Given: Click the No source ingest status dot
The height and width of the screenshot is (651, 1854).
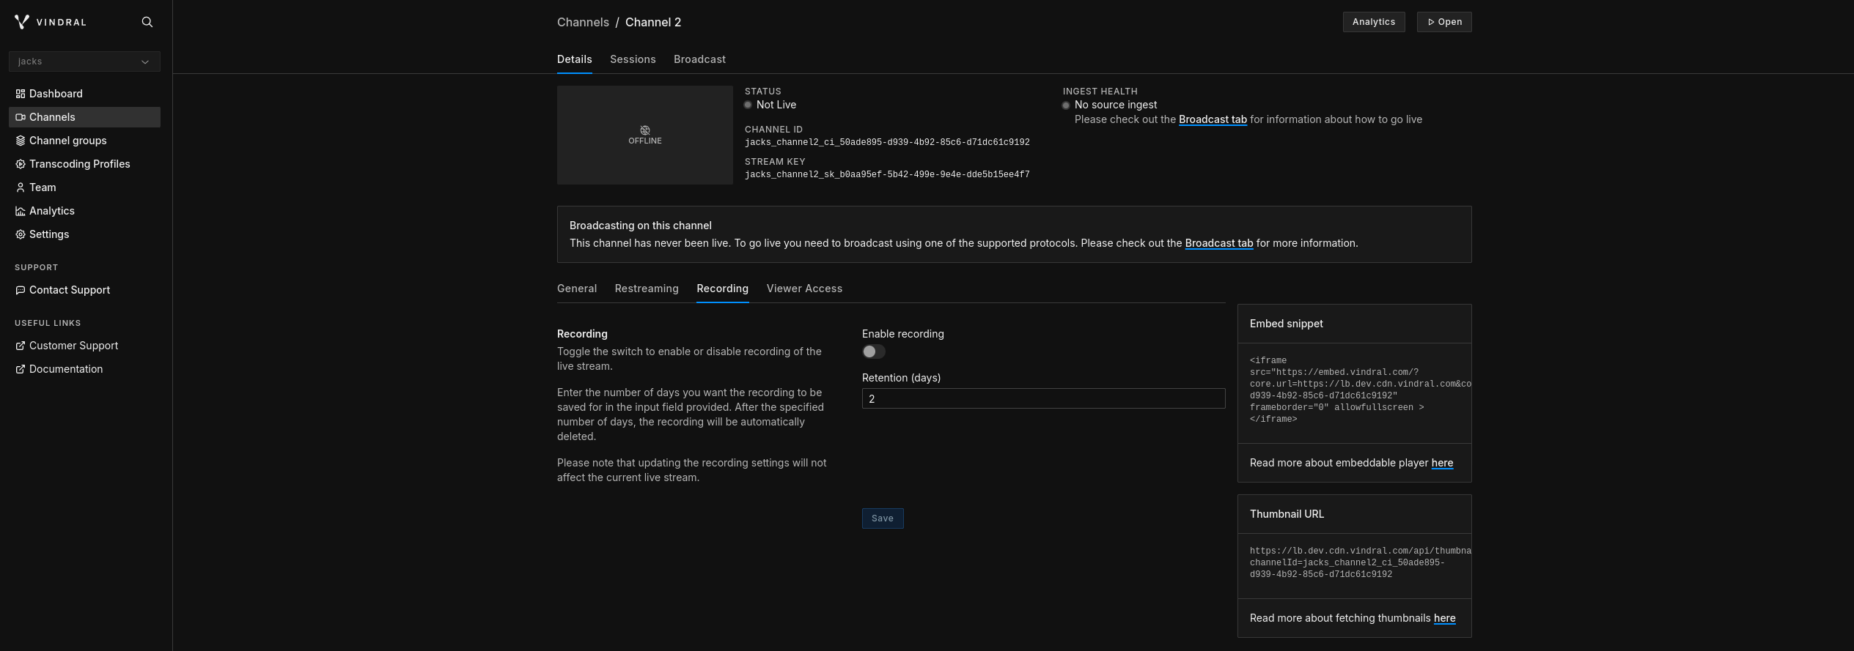Looking at the screenshot, I should click(x=1066, y=105).
